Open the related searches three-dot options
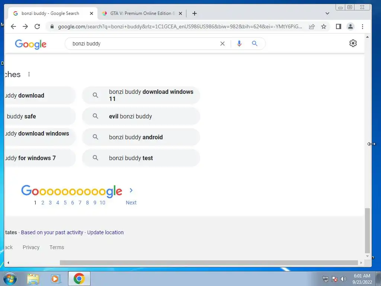 point(29,74)
